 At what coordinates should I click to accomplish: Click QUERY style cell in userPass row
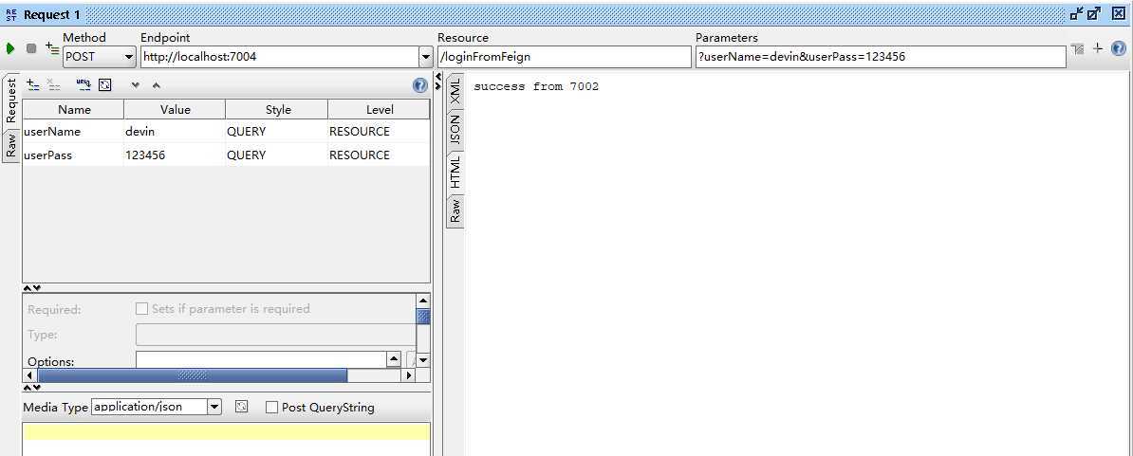point(277,155)
